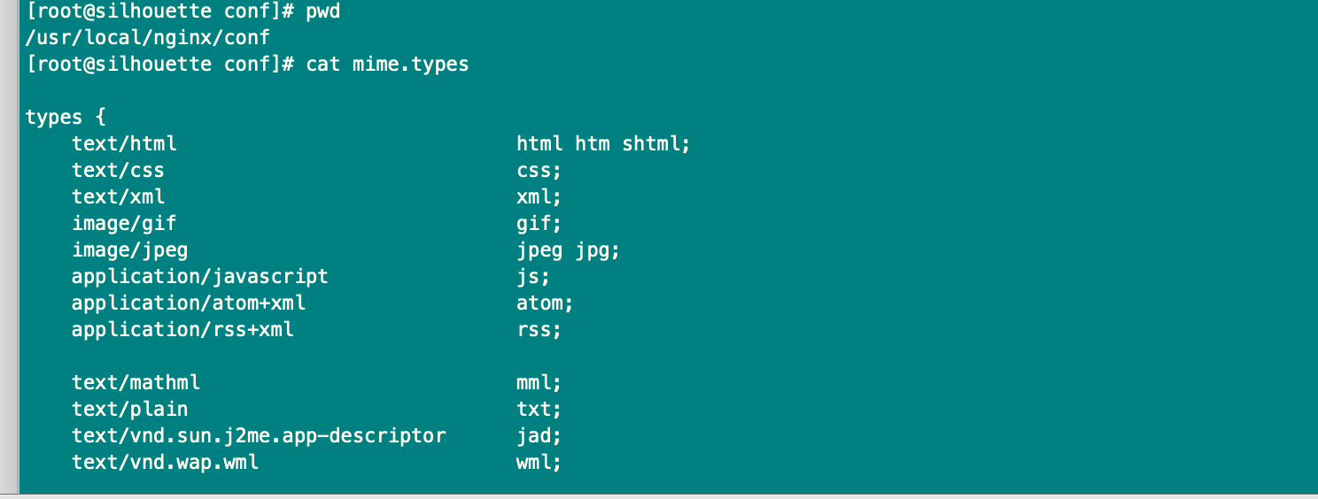This screenshot has height=499, width=1318.
Task: Click the 'types {' opening line
Action: tap(66, 118)
